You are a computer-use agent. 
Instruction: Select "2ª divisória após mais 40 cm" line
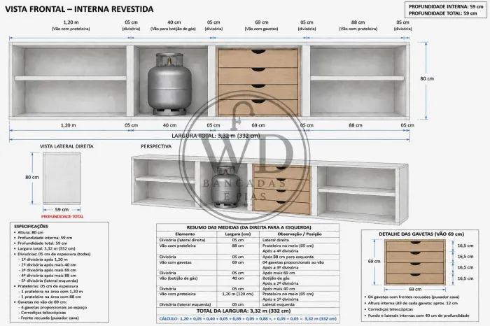tap(48, 264)
